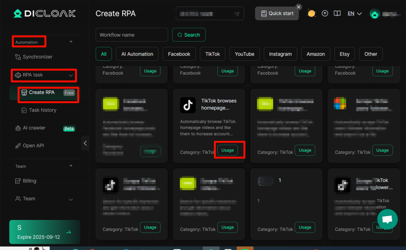This screenshot has height=250, width=406.
Task: Open Task history
Action: 39,110
